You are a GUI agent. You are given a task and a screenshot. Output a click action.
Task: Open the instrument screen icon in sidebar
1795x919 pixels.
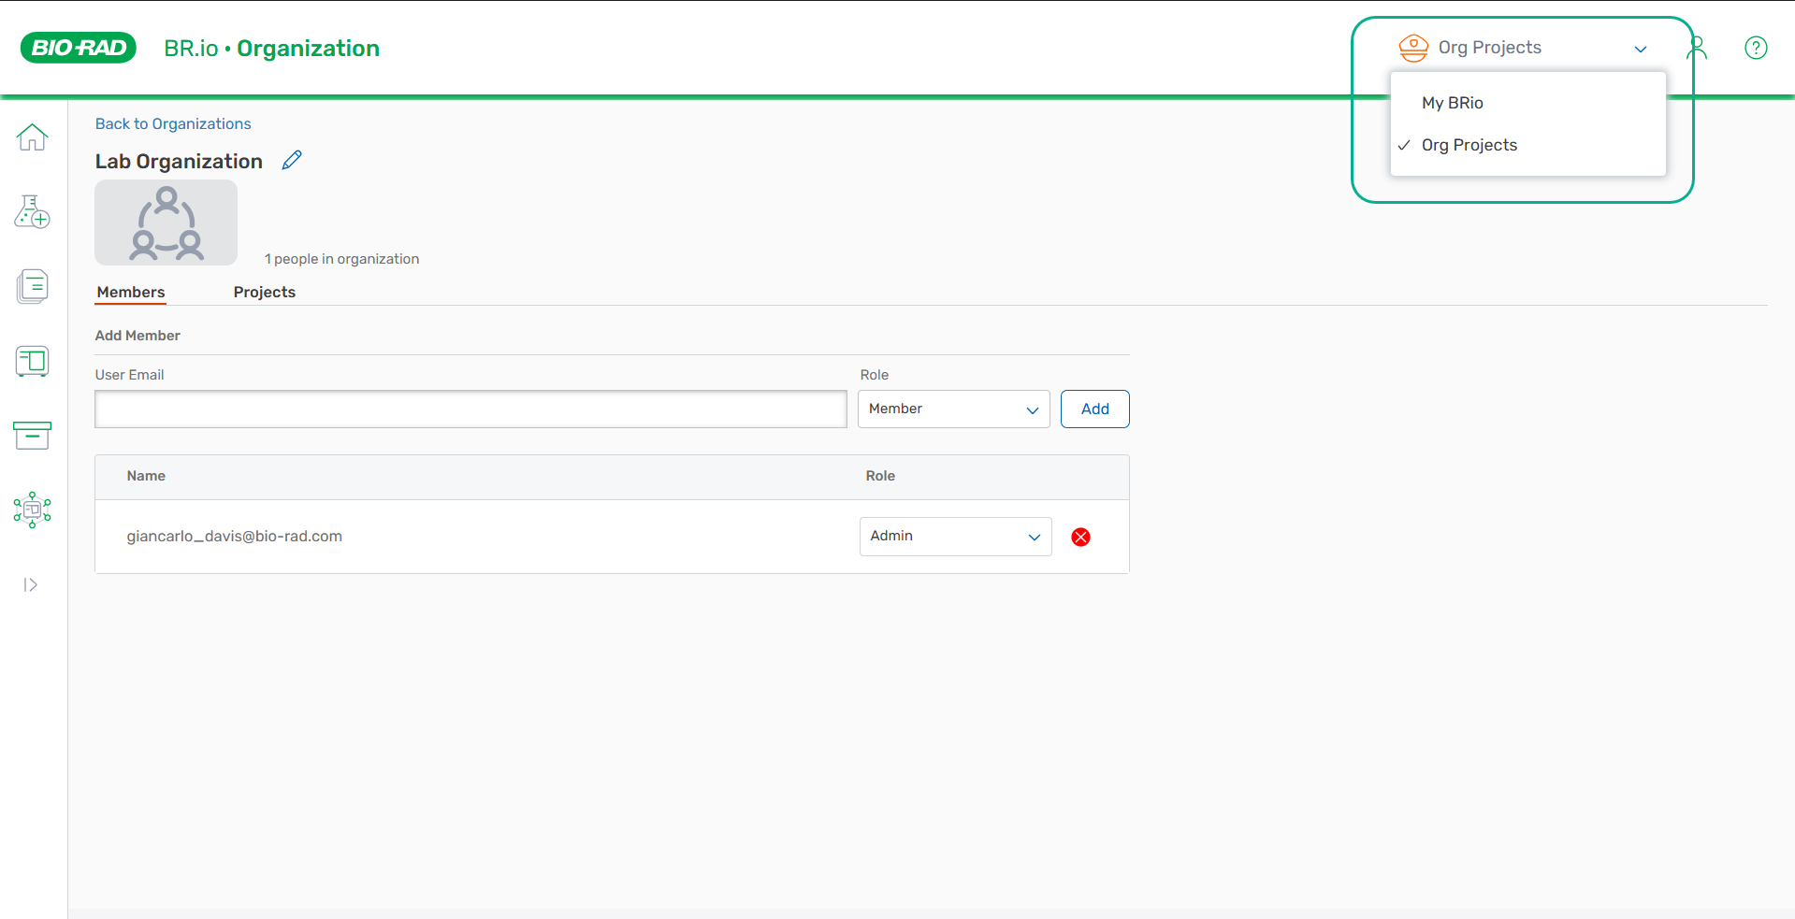[32, 361]
